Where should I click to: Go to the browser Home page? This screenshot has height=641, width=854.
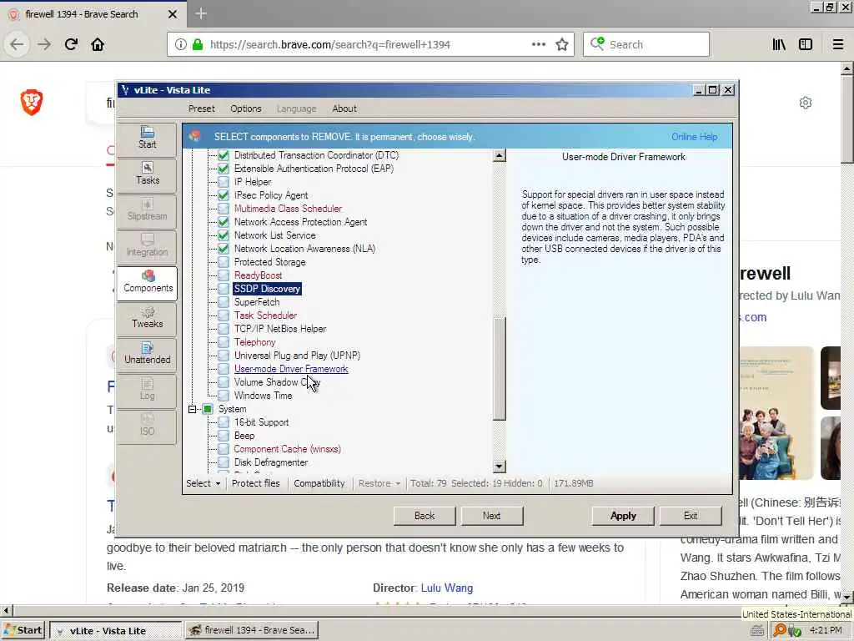pos(98,45)
